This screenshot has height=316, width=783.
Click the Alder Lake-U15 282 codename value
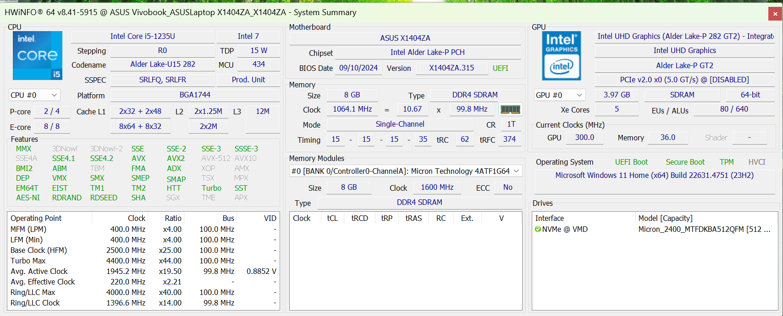163,64
